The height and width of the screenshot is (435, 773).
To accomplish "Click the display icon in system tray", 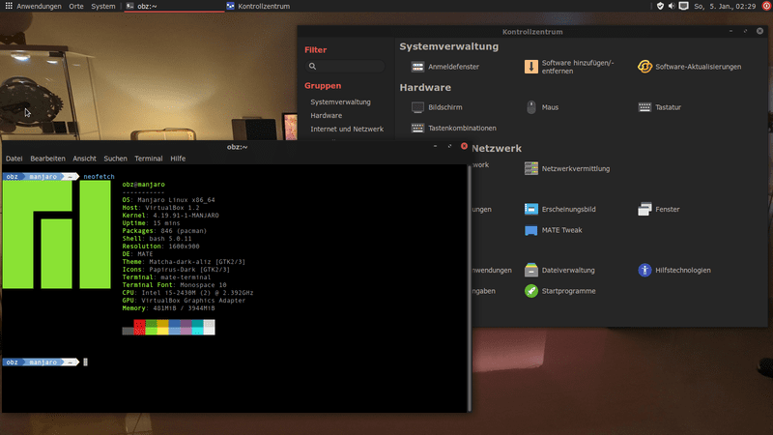I will [683, 6].
